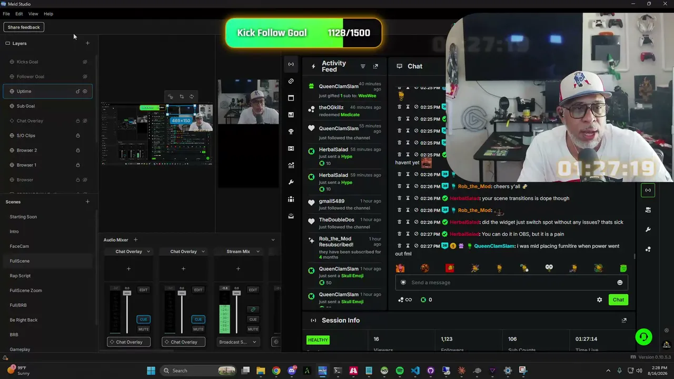Open the wrench tools icon in the Kick left sidebar
Viewport: 674px width, 379px height.
[291, 182]
